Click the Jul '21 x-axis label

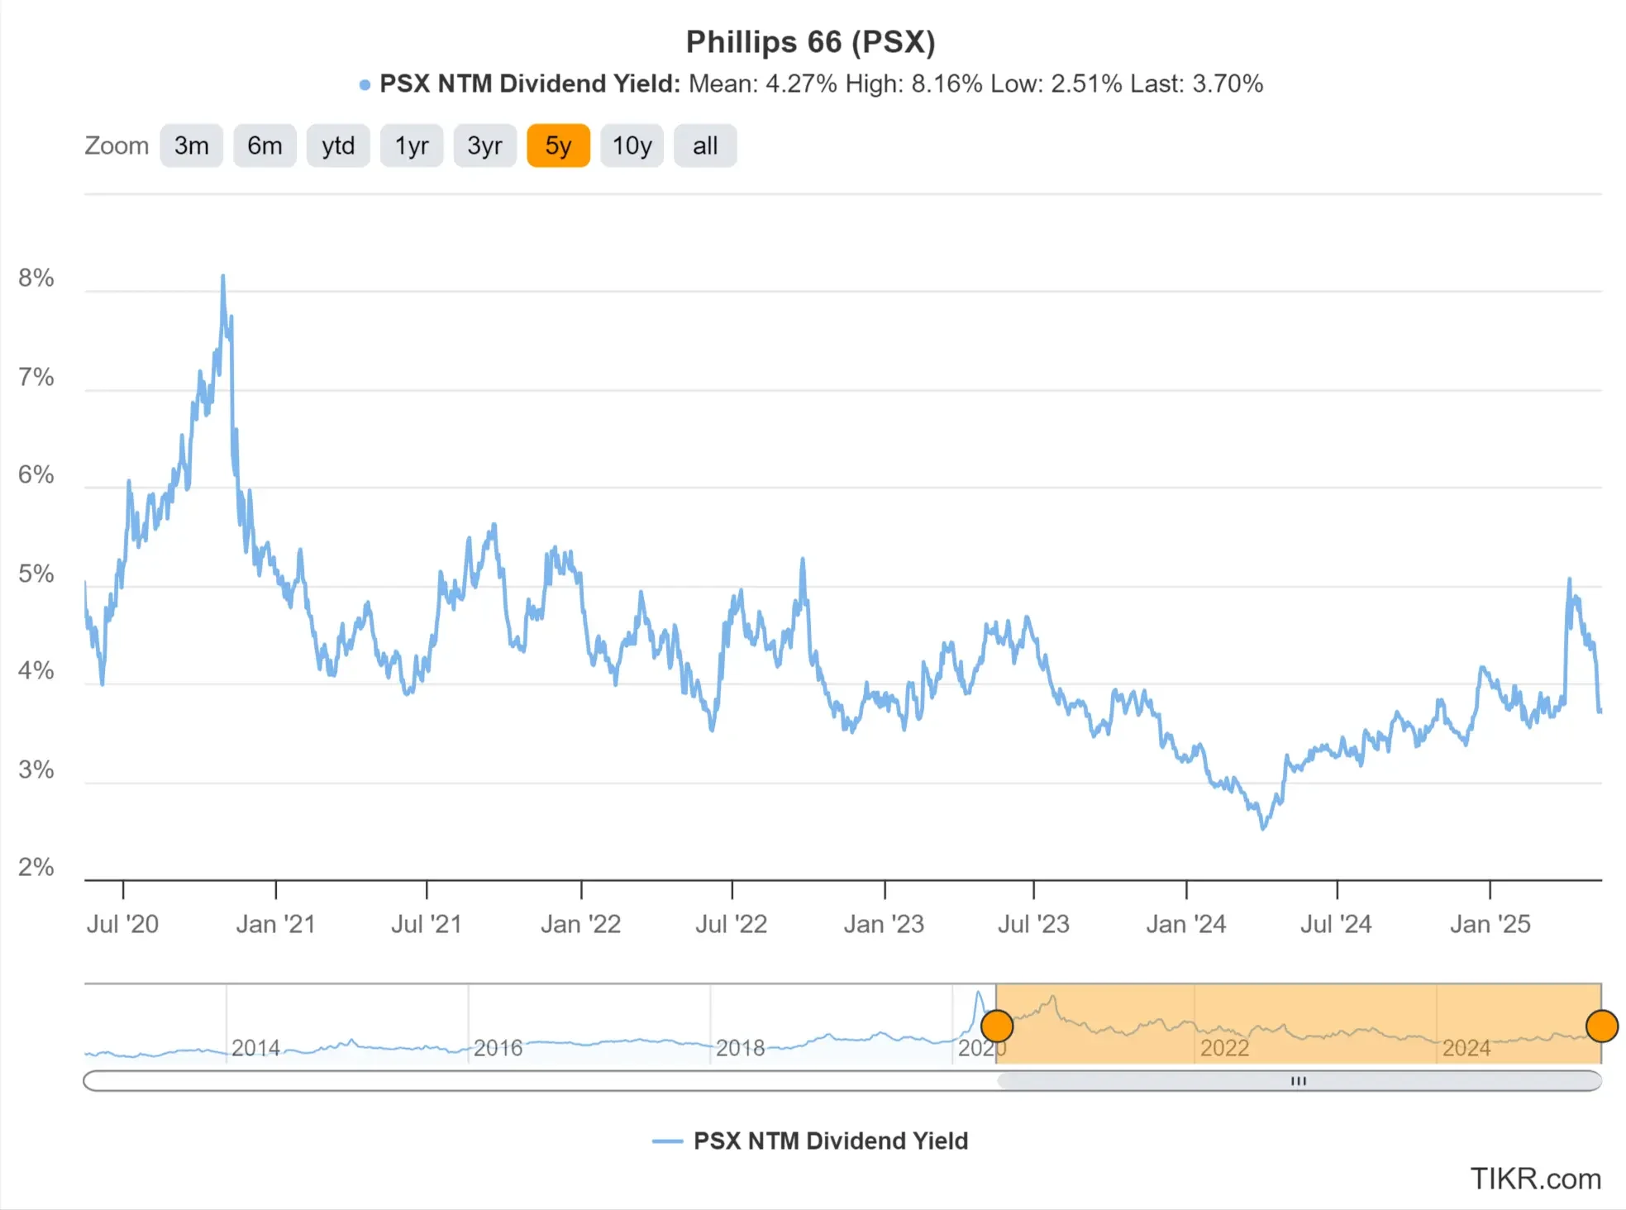point(427,924)
